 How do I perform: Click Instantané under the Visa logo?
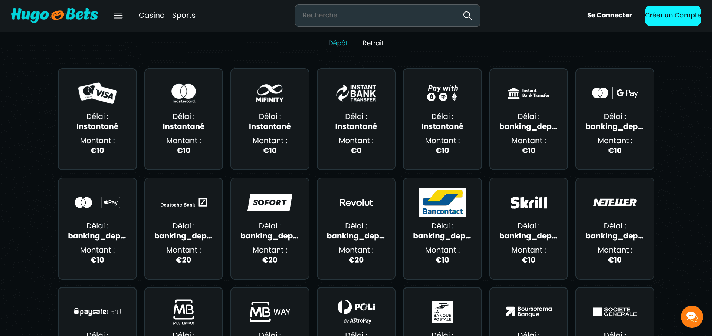97,126
